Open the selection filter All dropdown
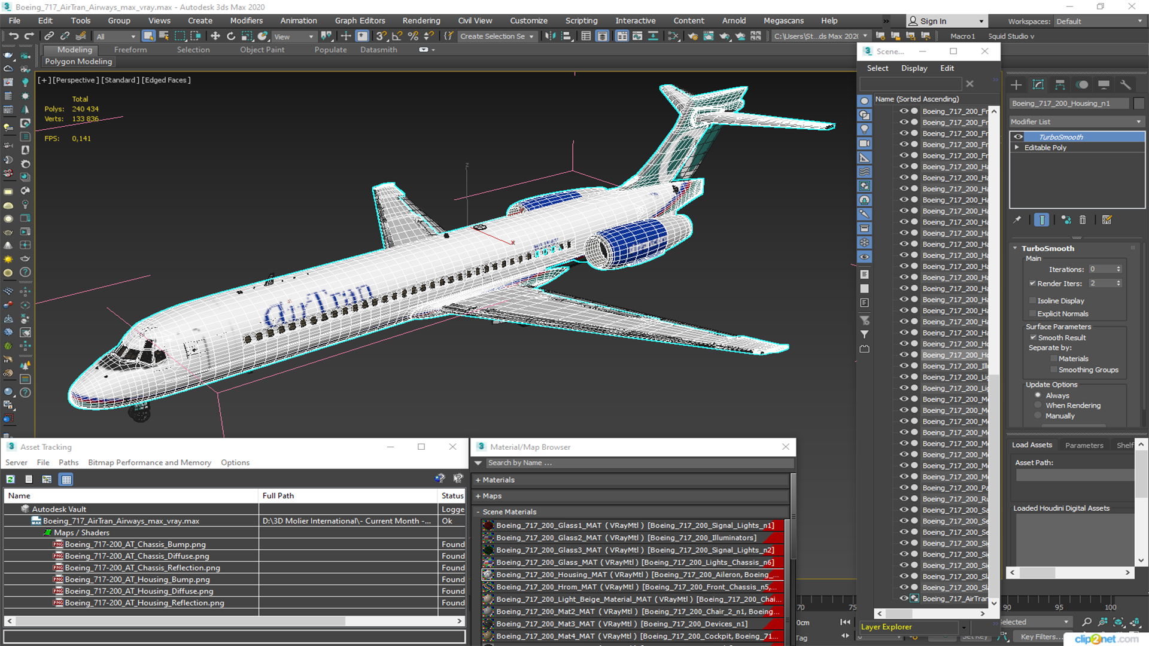Image resolution: width=1149 pixels, height=646 pixels. click(x=116, y=36)
